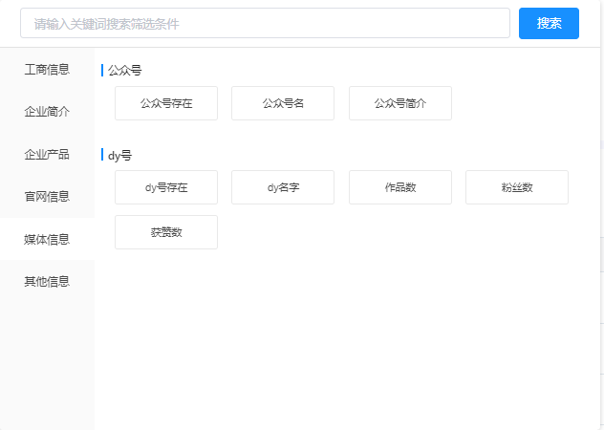Click the 公众号 section heading

tap(125, 71)
